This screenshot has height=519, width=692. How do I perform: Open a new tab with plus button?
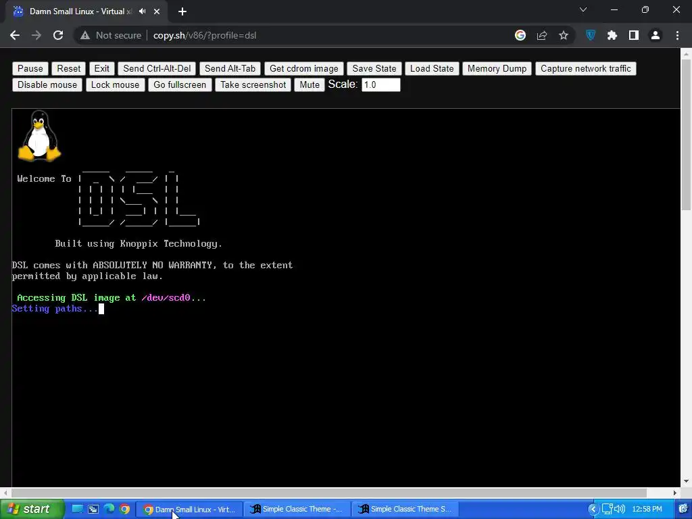[182, 11]
